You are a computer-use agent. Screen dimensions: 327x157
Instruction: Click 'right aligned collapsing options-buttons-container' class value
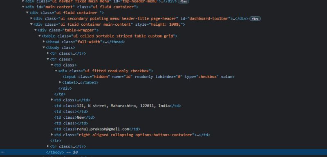pos(136,135)
